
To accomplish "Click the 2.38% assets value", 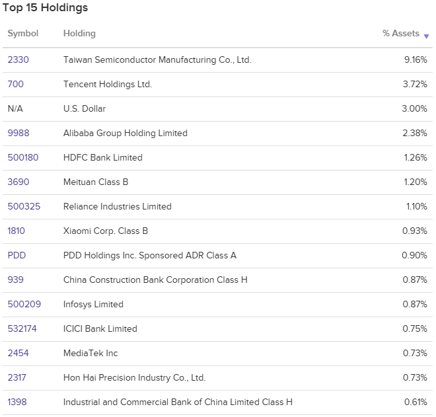I will point(415,133).
